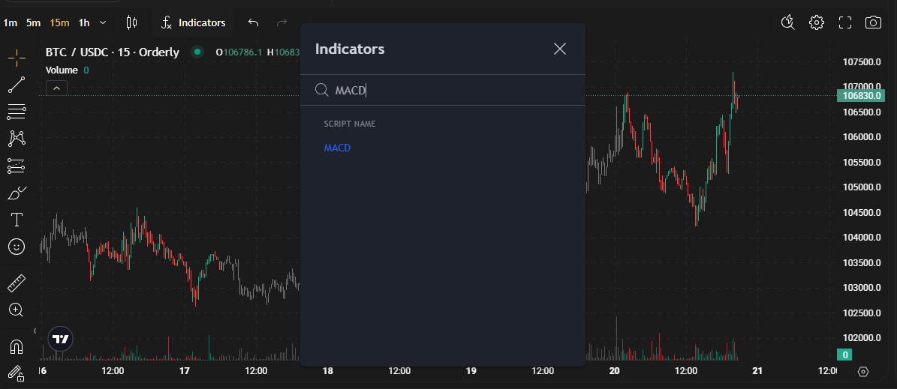
Task: Select the MACD script result
Action: pyautogui.click(x=337, y=148)
